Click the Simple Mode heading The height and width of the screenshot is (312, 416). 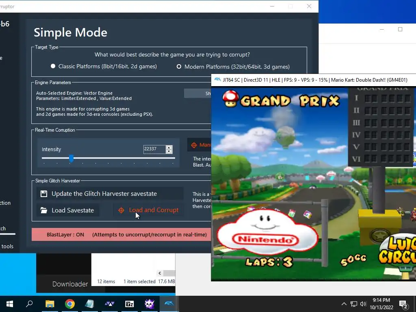[71, 32]
